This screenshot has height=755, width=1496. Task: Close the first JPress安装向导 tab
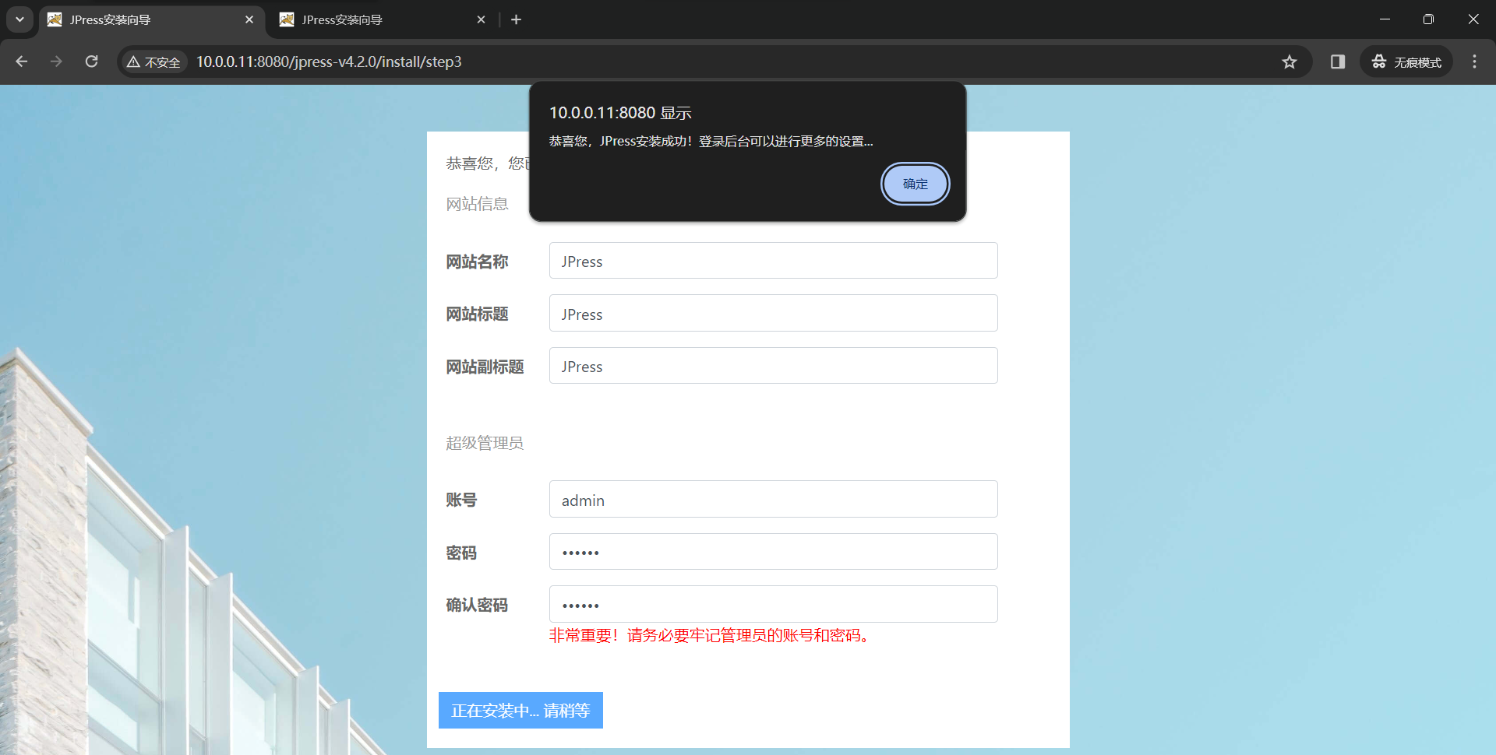tap(249, 19)
